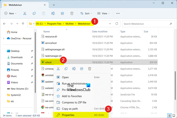The width and height of the screenshot is (177, 118).
Task: Refresh the current folder view
Action: point(117,24)
